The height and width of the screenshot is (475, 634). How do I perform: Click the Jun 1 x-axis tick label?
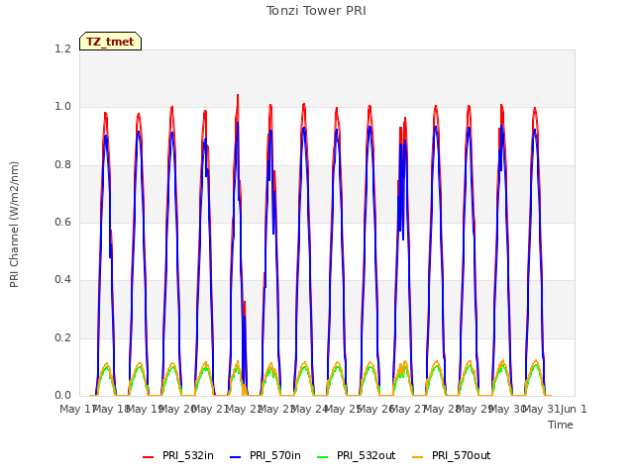(574, 409)
